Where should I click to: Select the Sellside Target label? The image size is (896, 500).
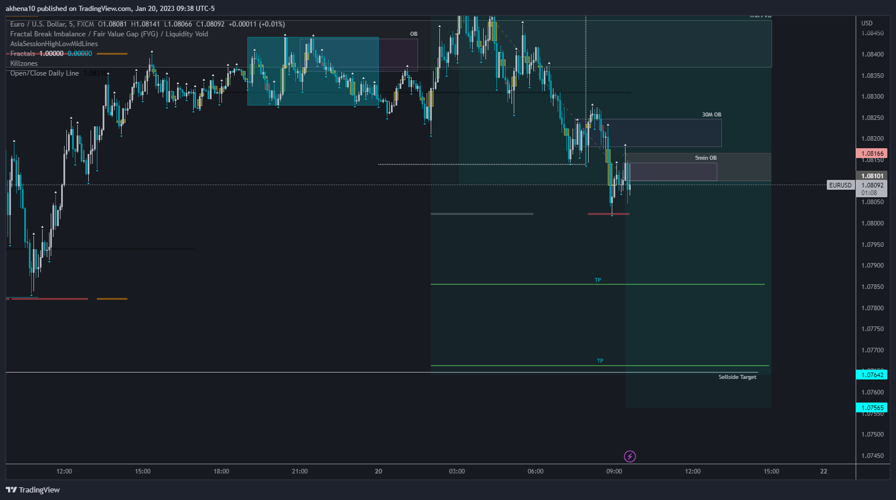tap(737, 377)
